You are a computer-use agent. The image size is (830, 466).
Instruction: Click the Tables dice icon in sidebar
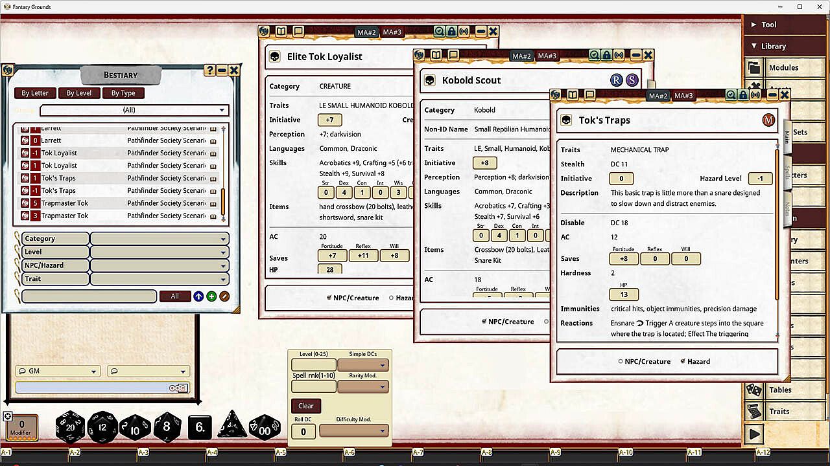[x=753, y=390]
